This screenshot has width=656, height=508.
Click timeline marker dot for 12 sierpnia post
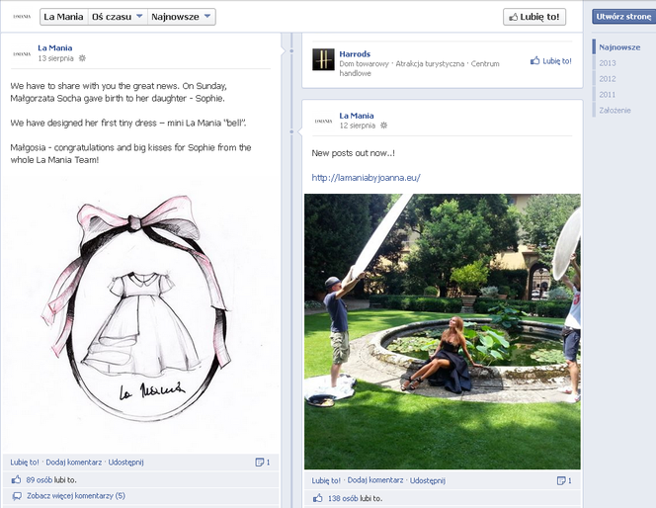click(x=291, y=131)
